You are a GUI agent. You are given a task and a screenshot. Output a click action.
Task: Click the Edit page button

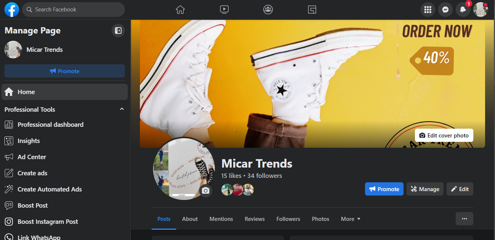tap(460, 189)
